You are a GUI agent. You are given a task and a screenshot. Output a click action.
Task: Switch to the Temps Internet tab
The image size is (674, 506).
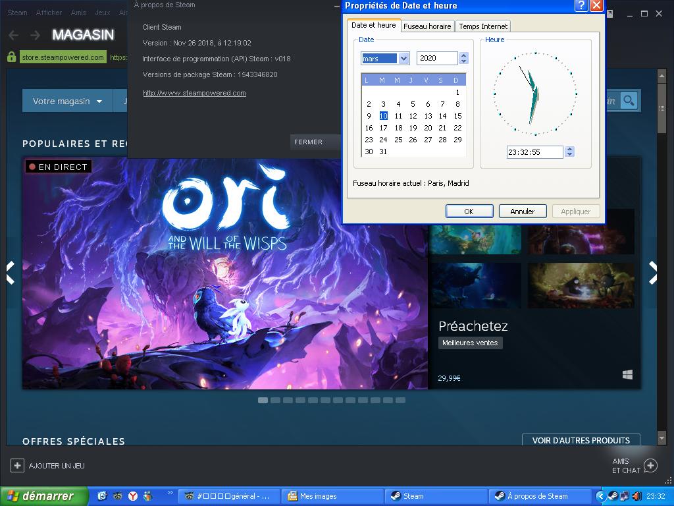tap(482, 26)
